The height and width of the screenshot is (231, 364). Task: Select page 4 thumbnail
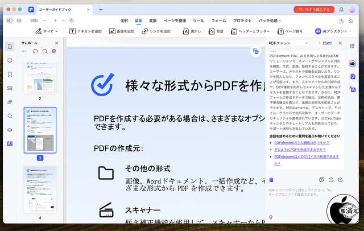coord(40,189)
